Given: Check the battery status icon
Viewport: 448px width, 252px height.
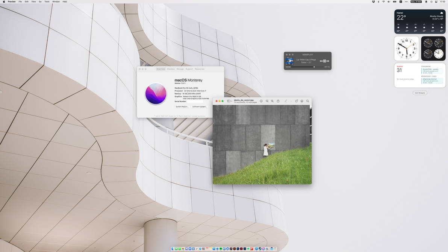Looking at the screenshot, I should 395,2.
